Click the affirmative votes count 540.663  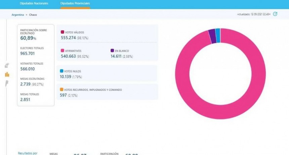click(x=68, y=56)
